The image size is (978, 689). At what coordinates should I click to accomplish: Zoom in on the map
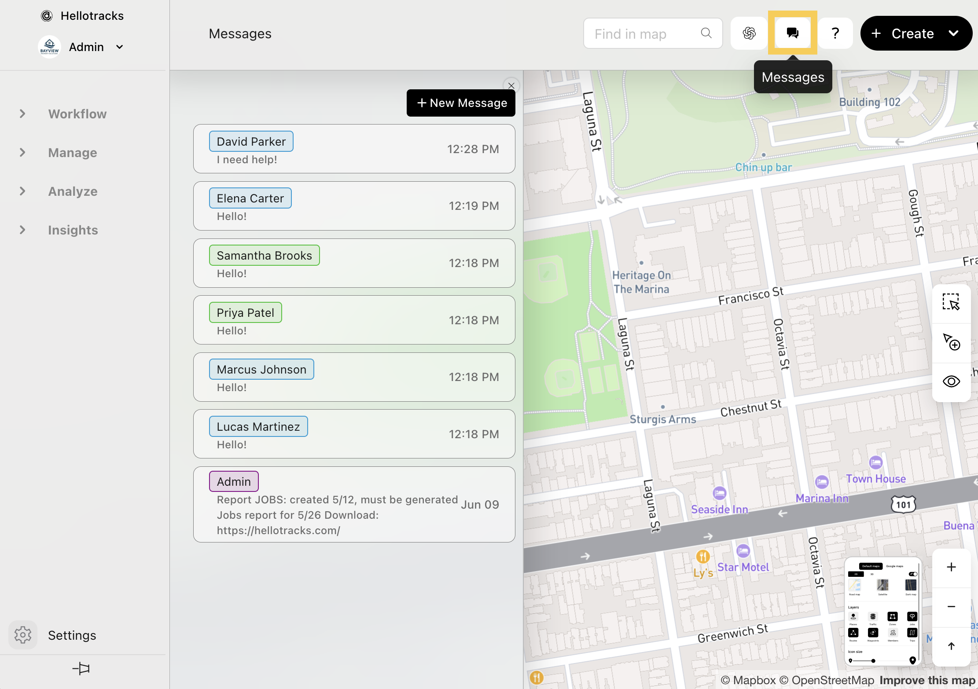(x=951, y=567)
